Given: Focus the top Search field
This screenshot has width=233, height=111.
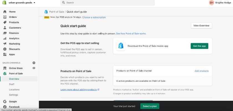Looking at the screenshot, I should (107, 3).
